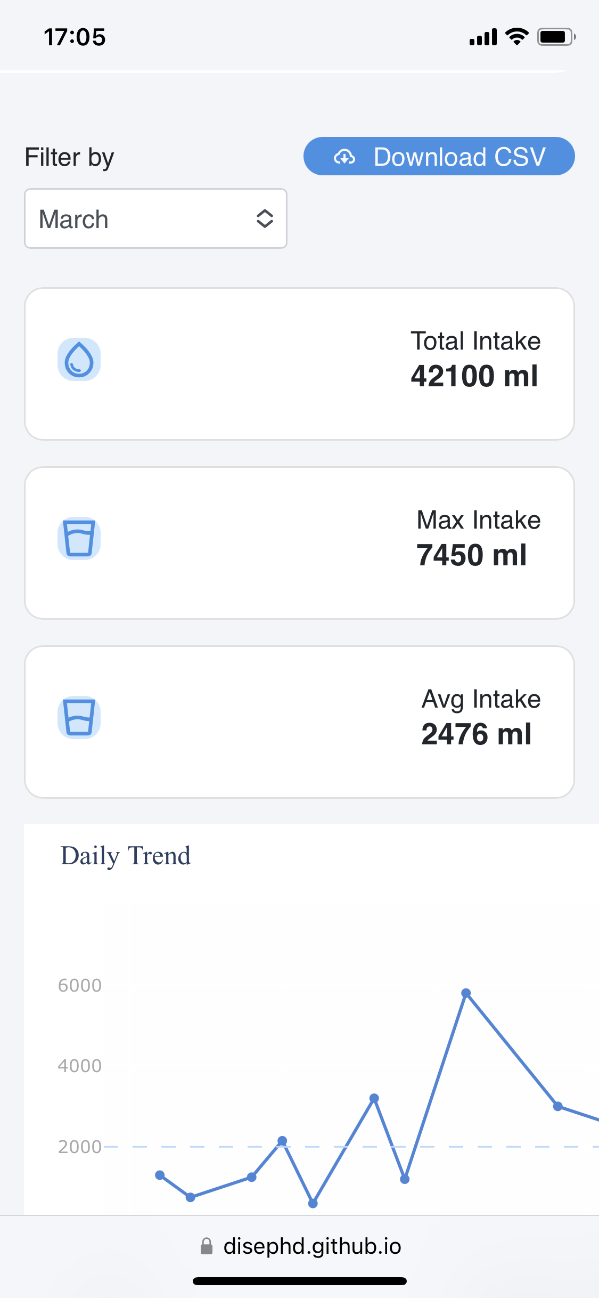This screenshot has height=1298, width=599.
Task: Tap the 7450 ml Max Intake value
Action: tap(472, 555)
